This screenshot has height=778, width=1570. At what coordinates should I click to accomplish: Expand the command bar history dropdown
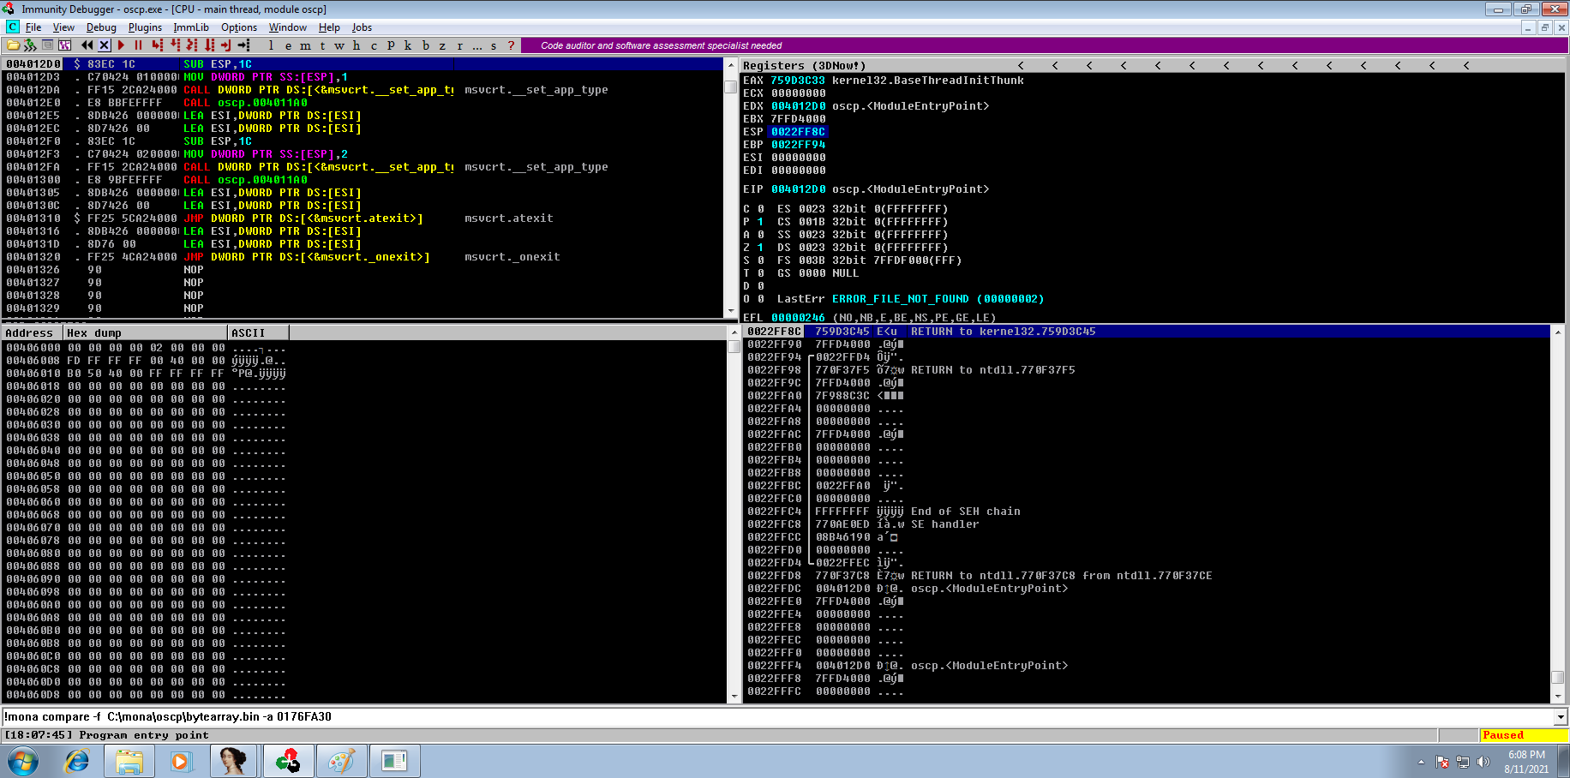pos(1561,717)
